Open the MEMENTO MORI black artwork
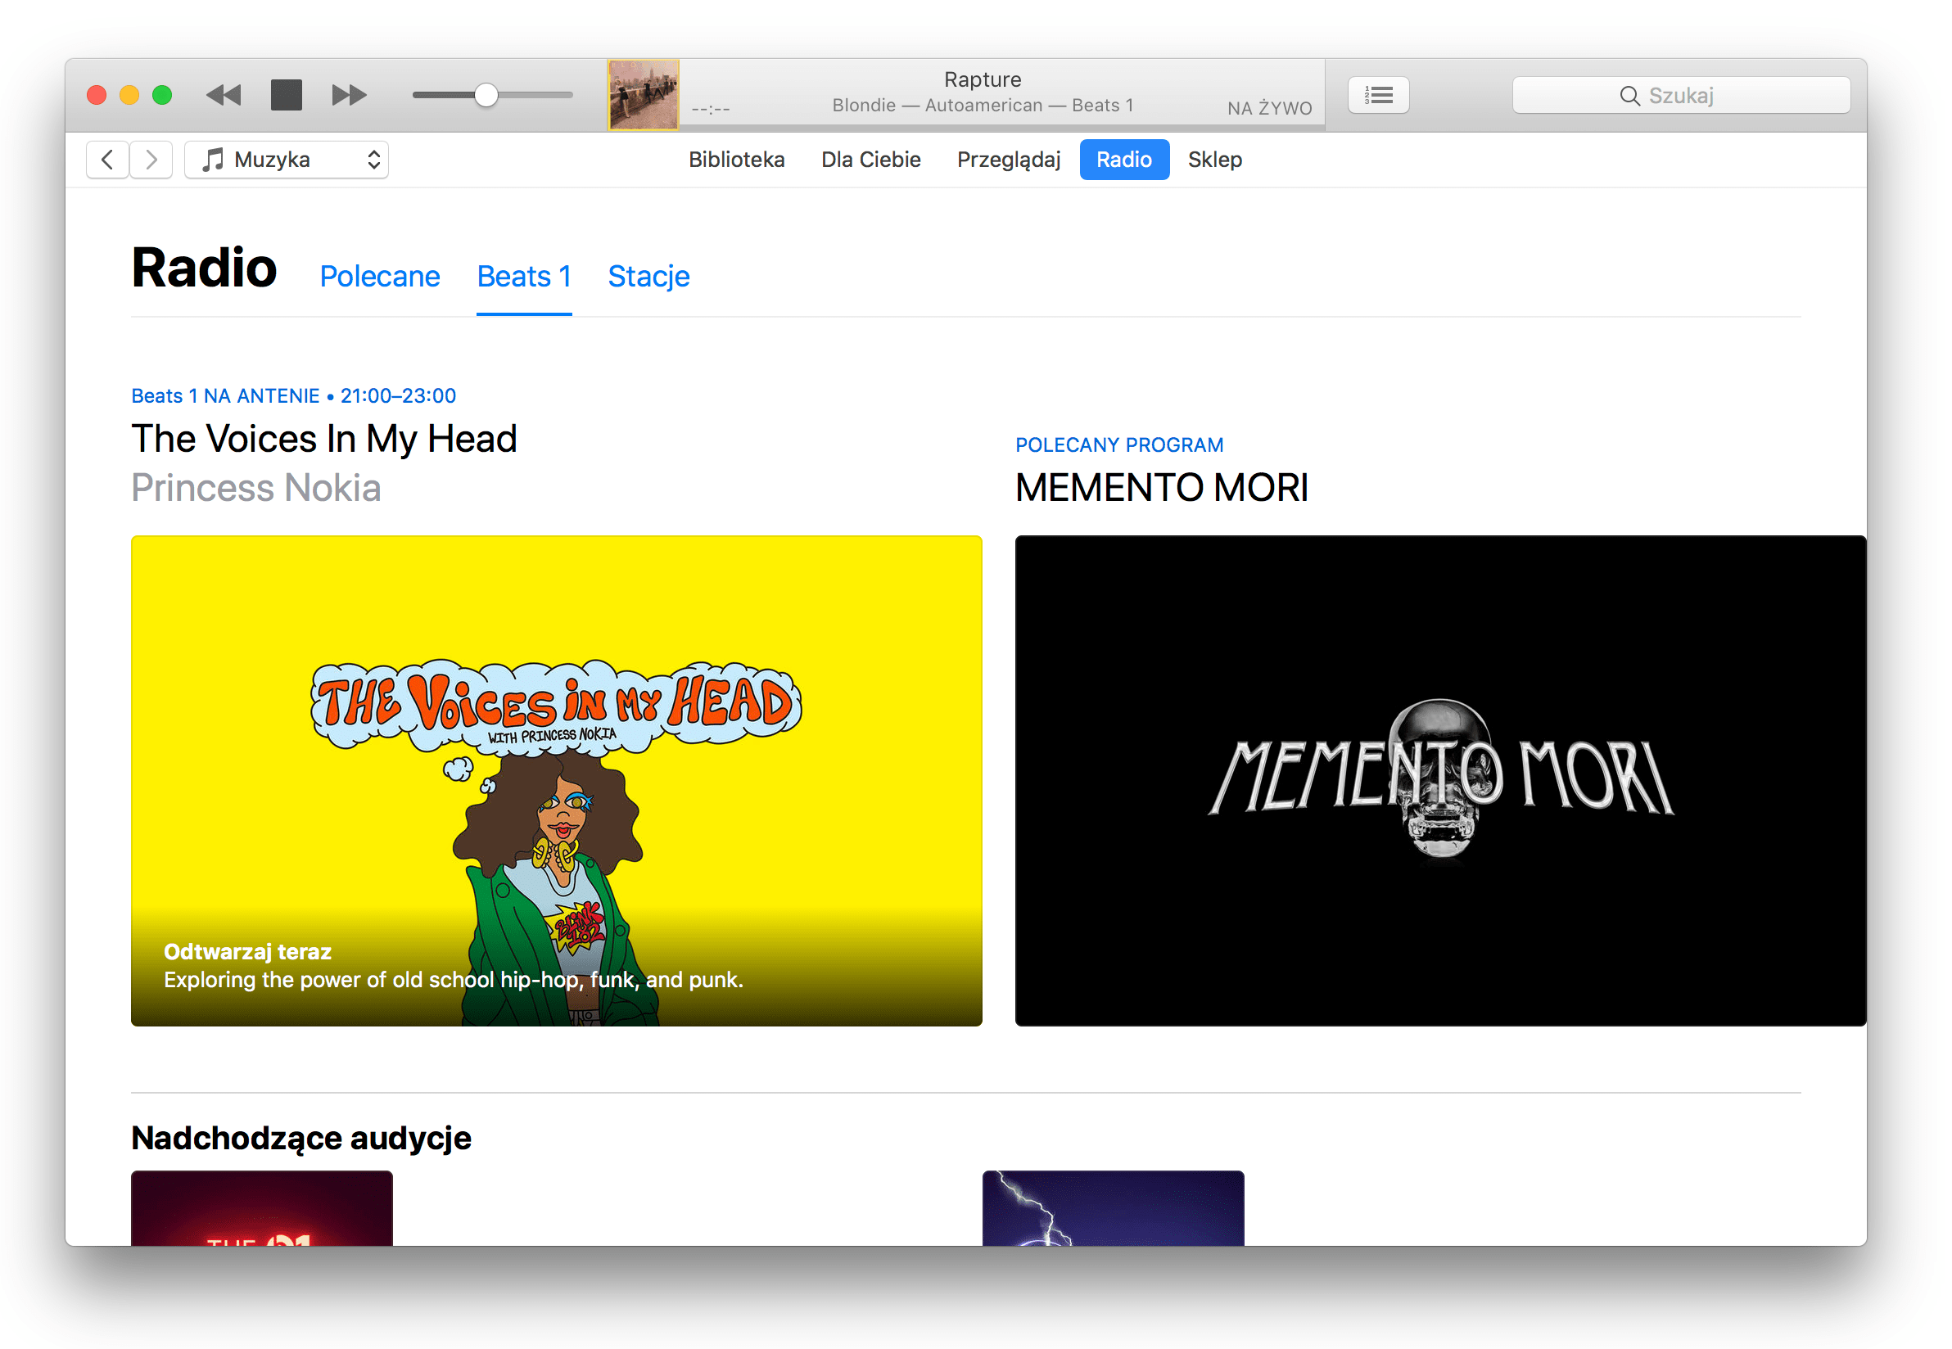Image resolution: width=1952 pixels, height=1349 pixels. 1440,780
